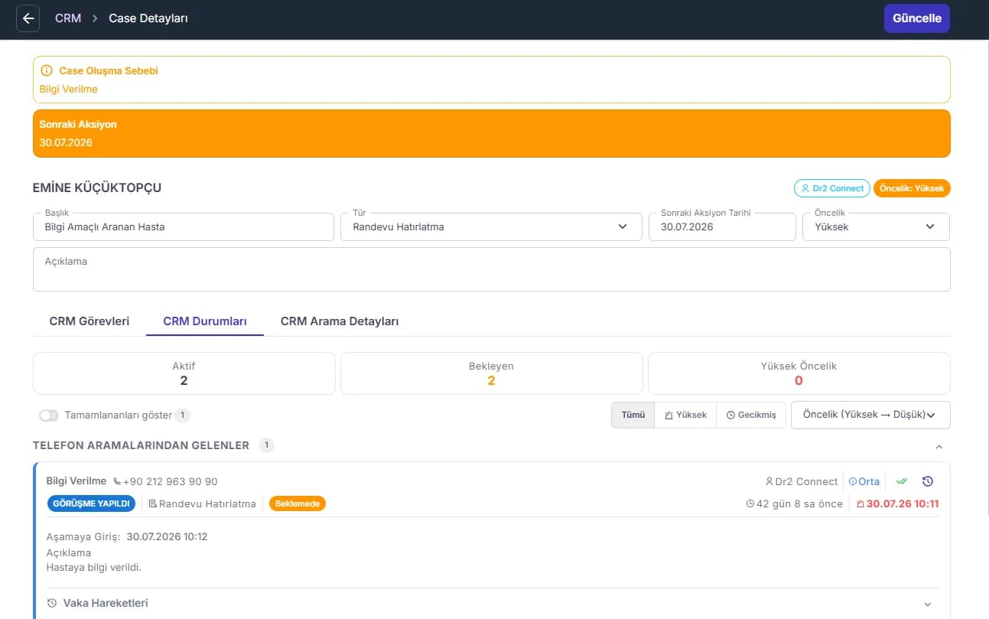989x619 pixels.
Task: Click the double checkmark icon in the Bilgi Verilme card
Action: pyautogui.click(x=902, y=481)
